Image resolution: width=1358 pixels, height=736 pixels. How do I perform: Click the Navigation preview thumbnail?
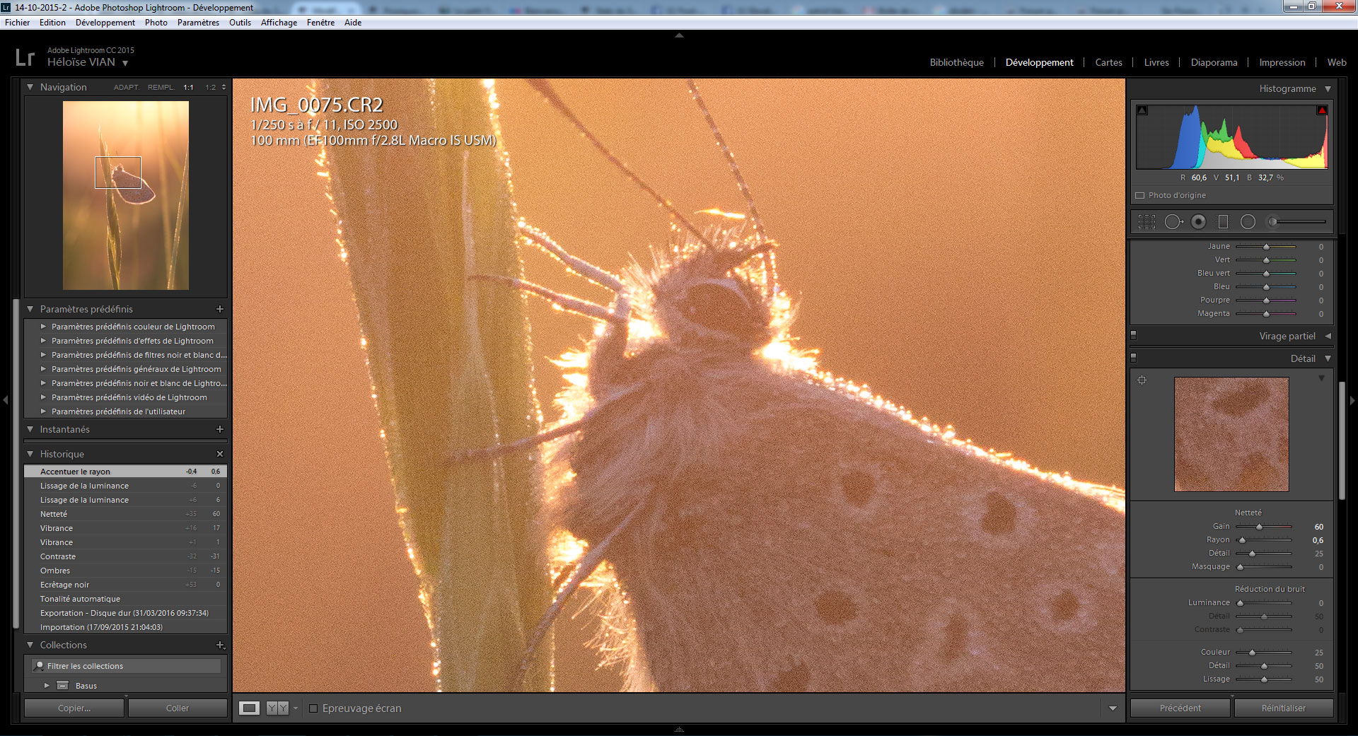coord(126,195)
